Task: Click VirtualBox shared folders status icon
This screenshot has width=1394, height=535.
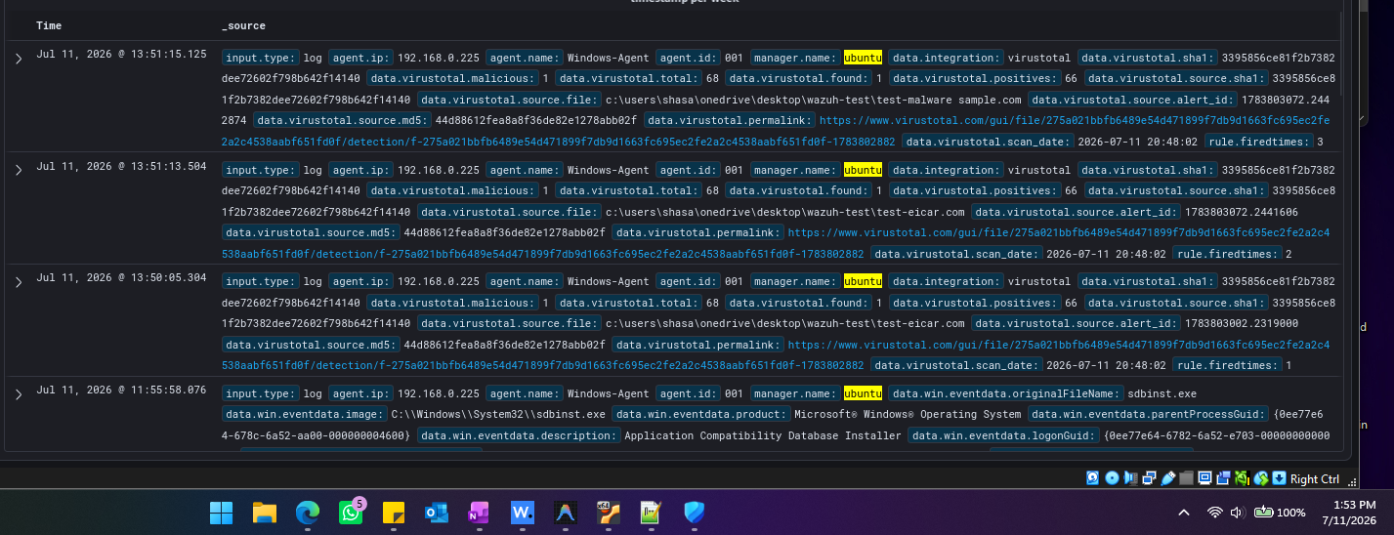Action: click(1186, 478)
